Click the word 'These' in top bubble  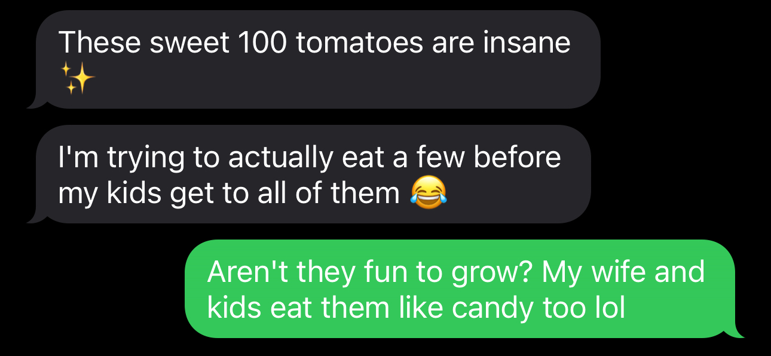[100, 42]
